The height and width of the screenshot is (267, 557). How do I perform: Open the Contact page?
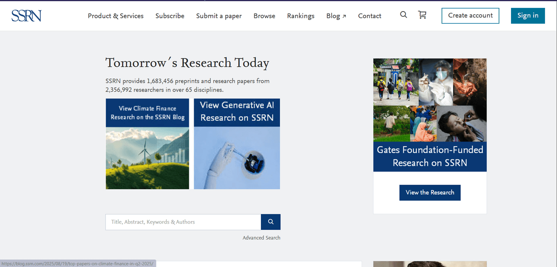tap(369, 16)
